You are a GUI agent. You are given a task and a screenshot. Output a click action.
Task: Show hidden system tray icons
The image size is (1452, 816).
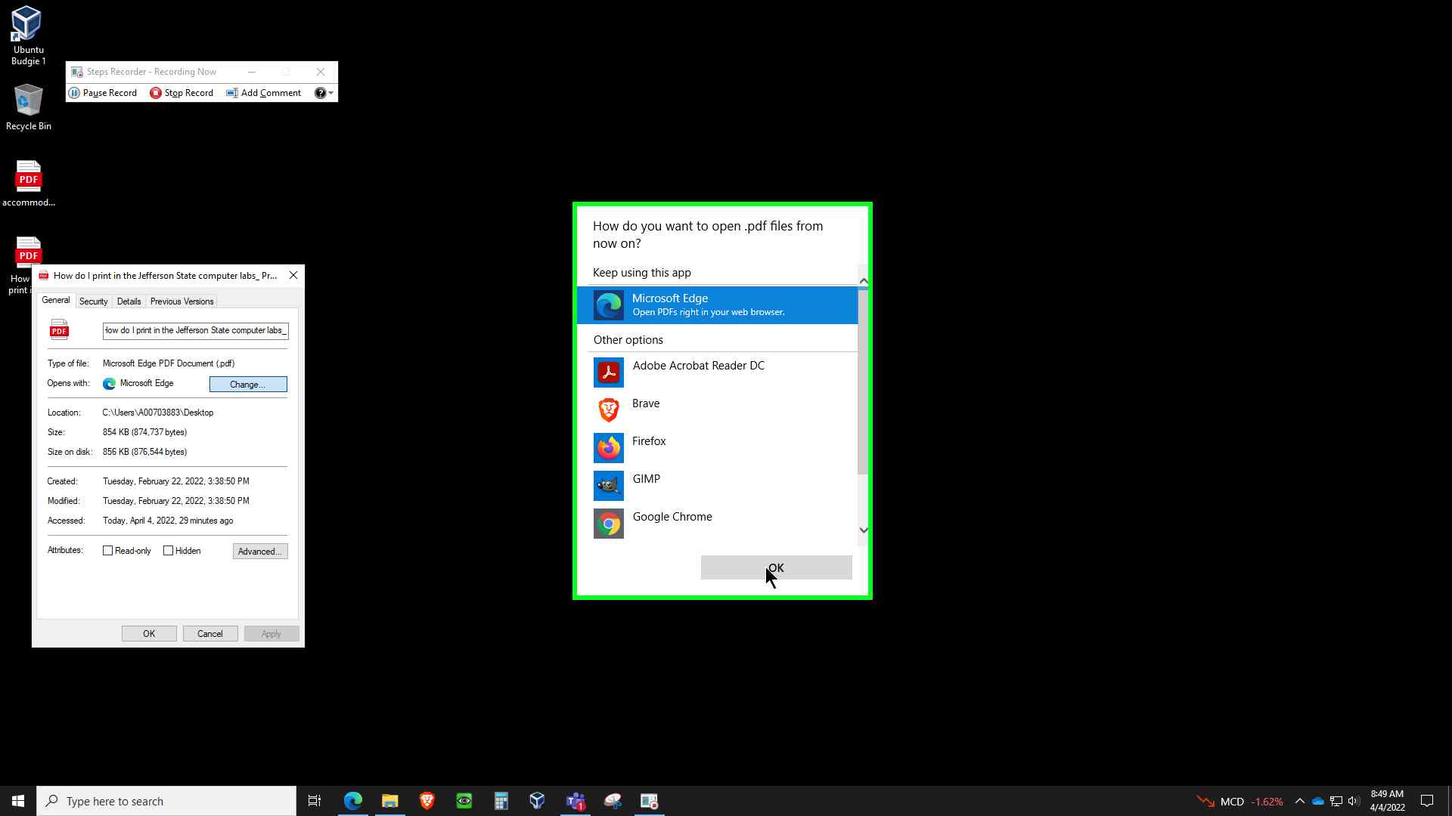[1300, 801]
